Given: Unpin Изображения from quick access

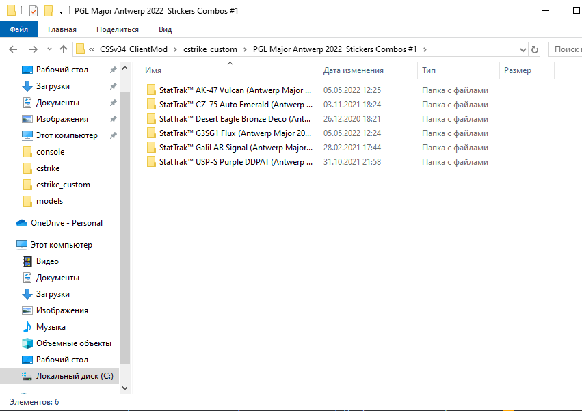Looking at the screenshot, I should point(113,119).
